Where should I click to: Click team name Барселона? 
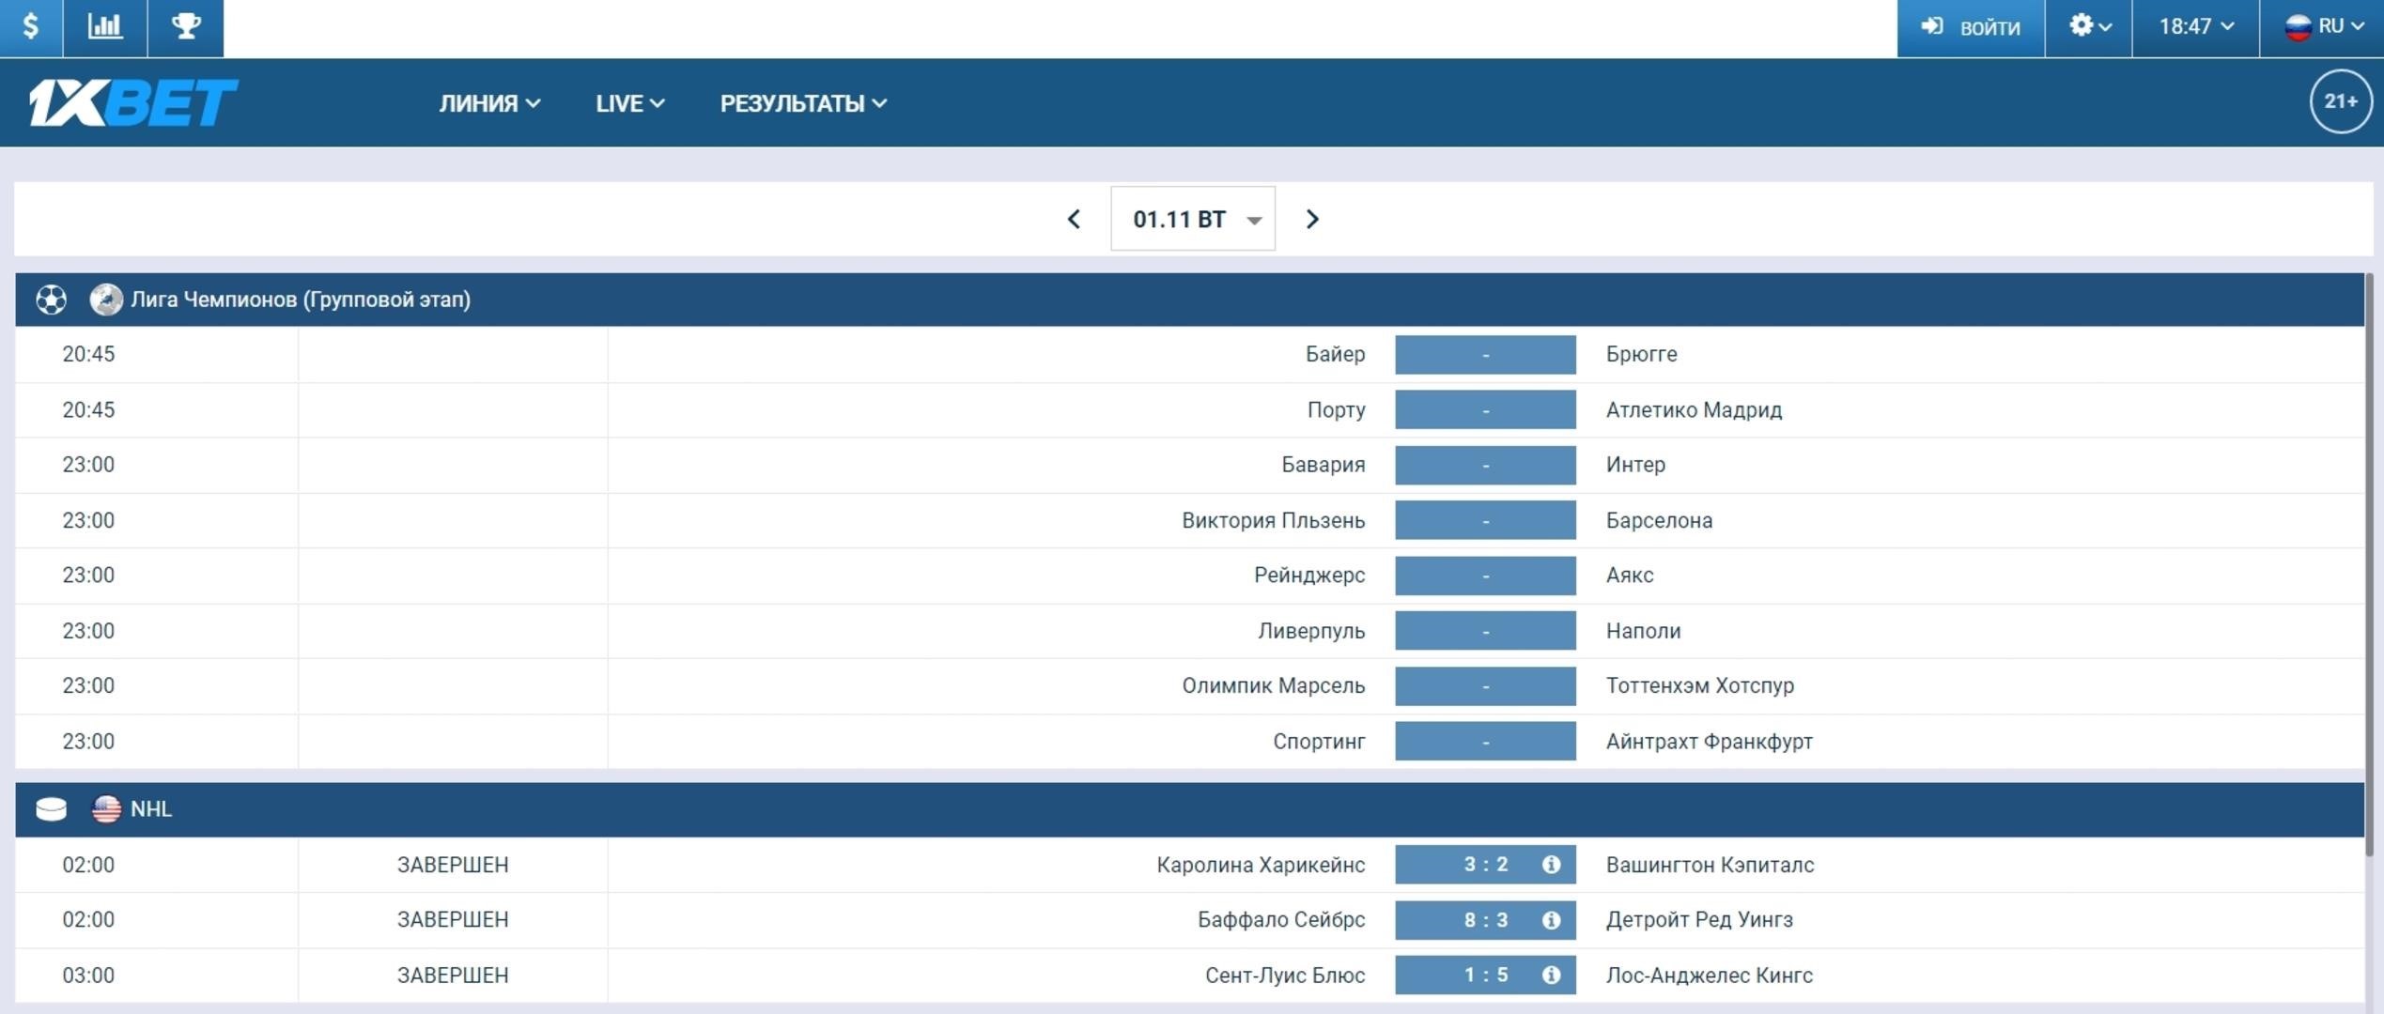pos(1659,520)
